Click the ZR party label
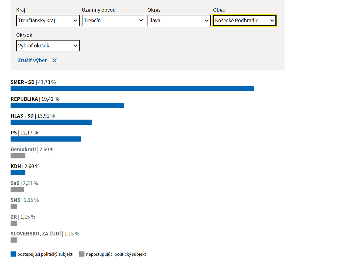This screenshot has width=363, height=262. point(14,217)
